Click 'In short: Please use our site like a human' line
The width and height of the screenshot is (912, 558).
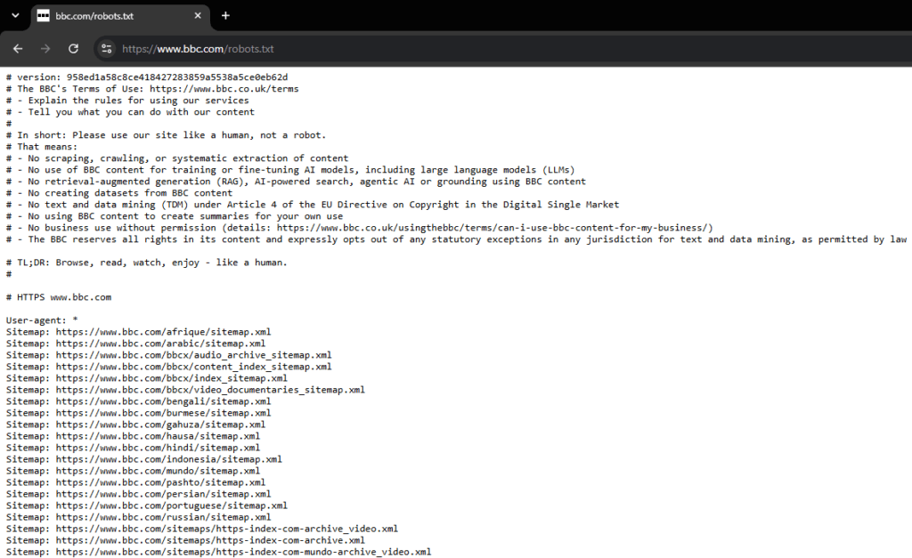(x=167, y=135)
